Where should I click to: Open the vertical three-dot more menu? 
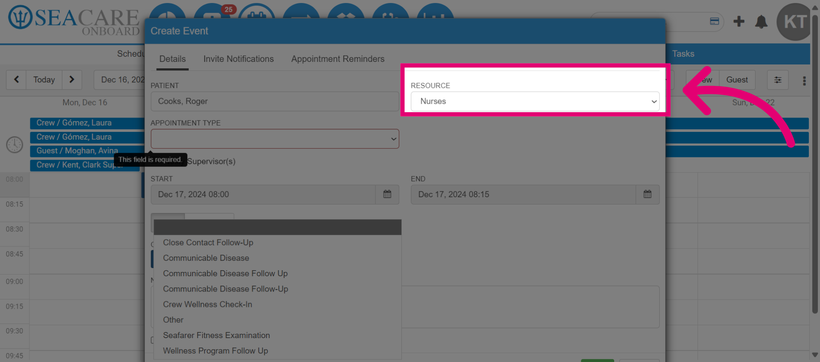804,81
